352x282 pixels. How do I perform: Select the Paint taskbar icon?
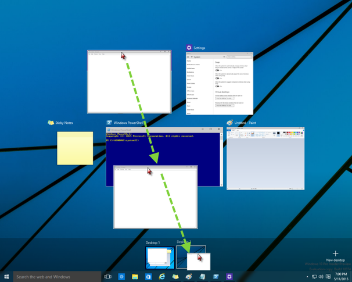point(189,277)
